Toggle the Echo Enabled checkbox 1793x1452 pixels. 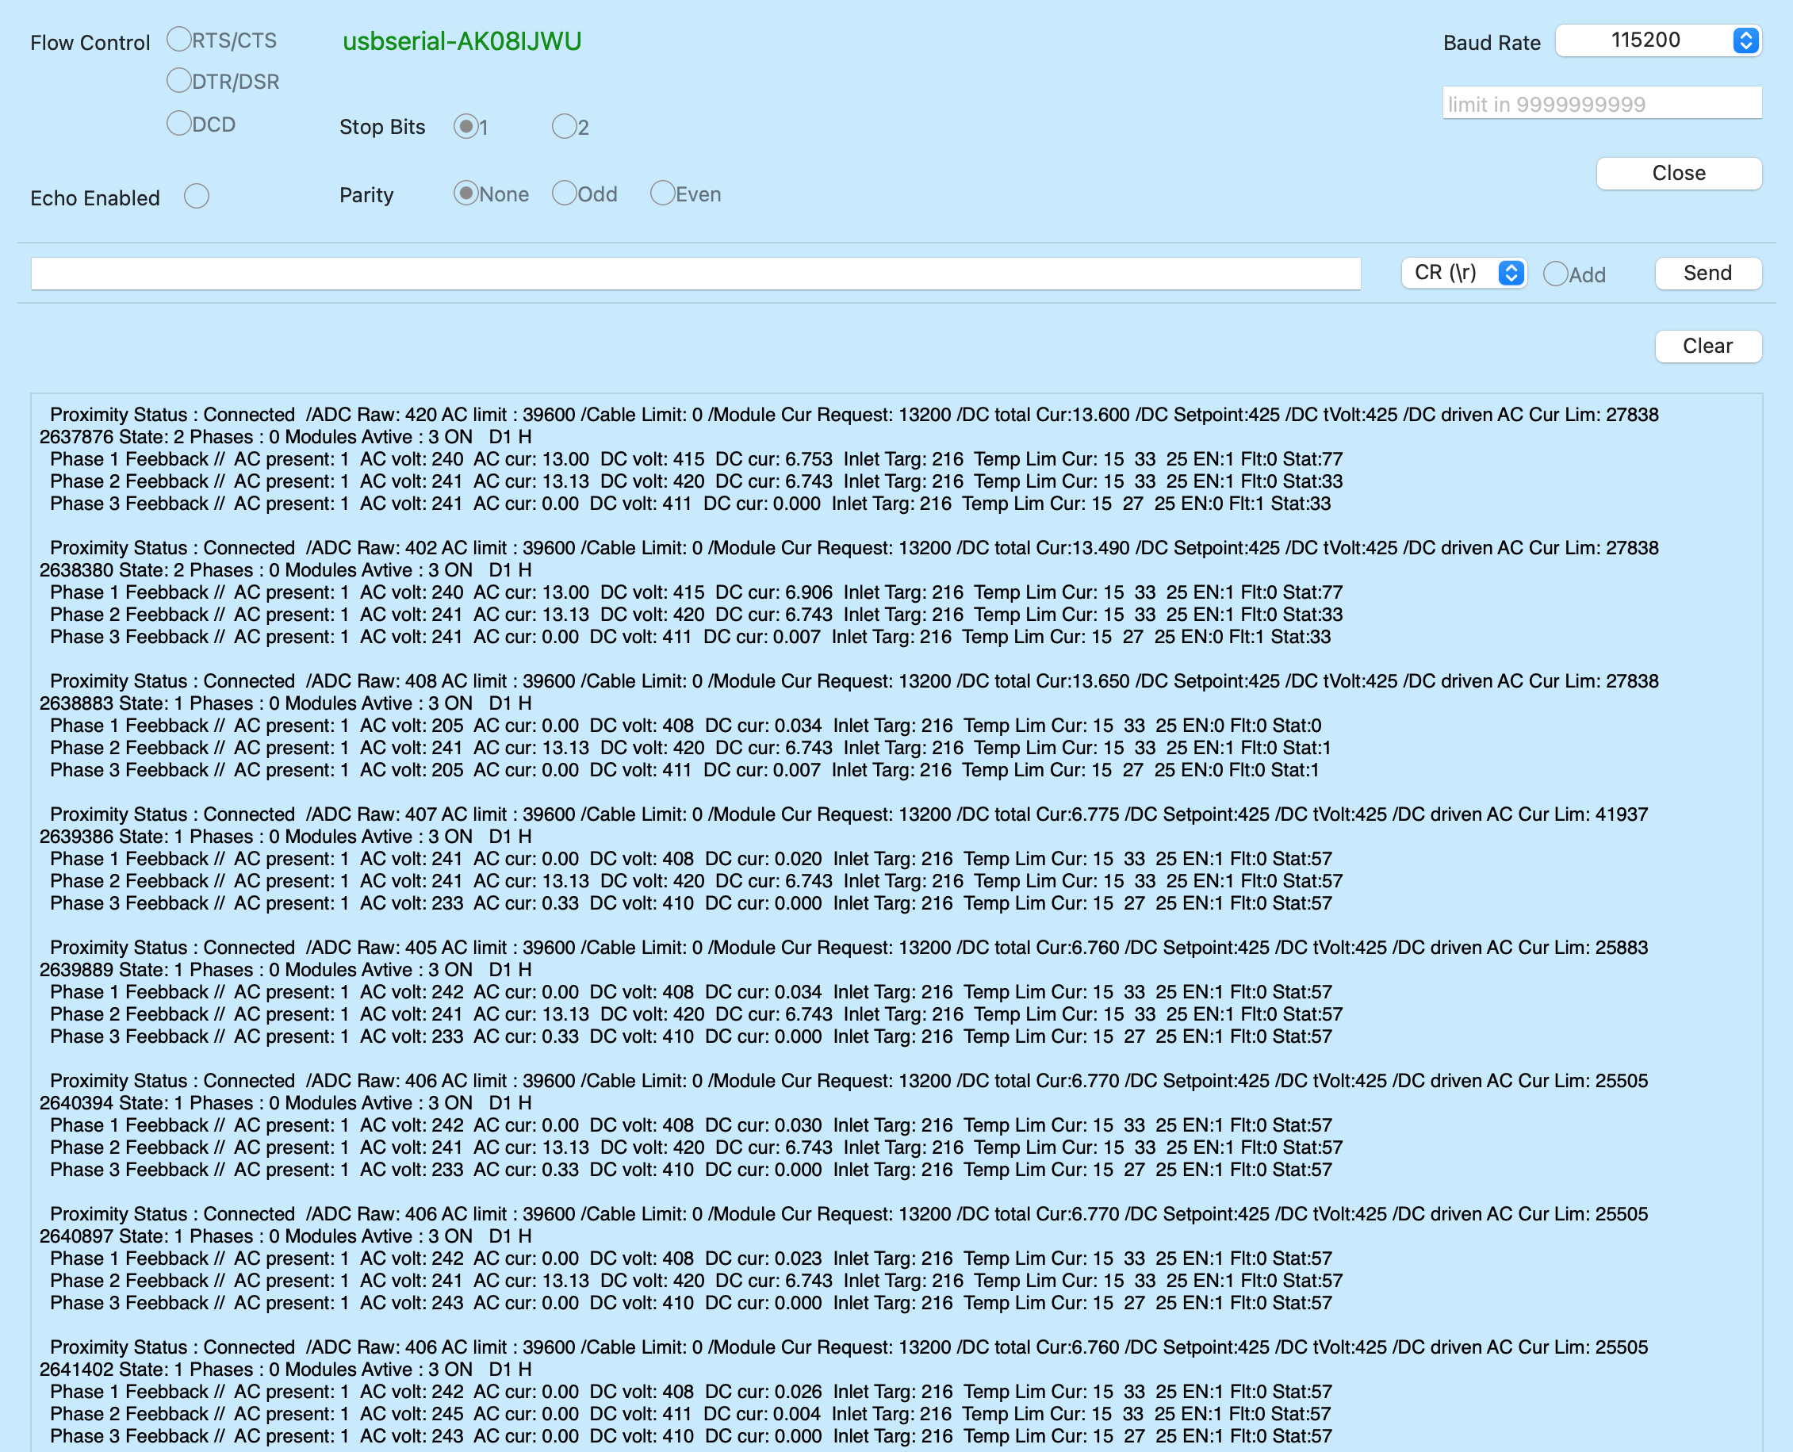click(197, 197)
